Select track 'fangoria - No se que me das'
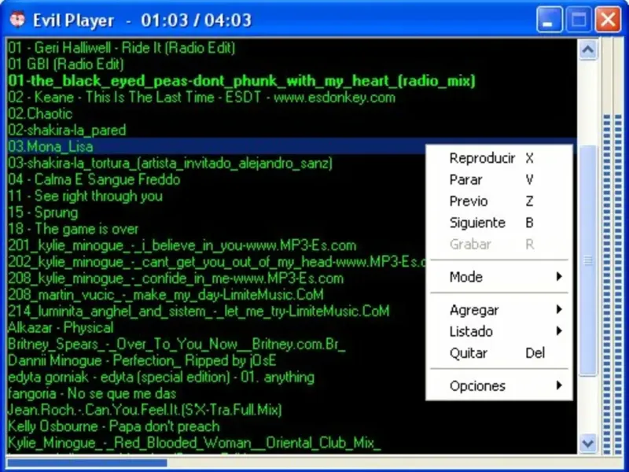 tap(92, 393)
